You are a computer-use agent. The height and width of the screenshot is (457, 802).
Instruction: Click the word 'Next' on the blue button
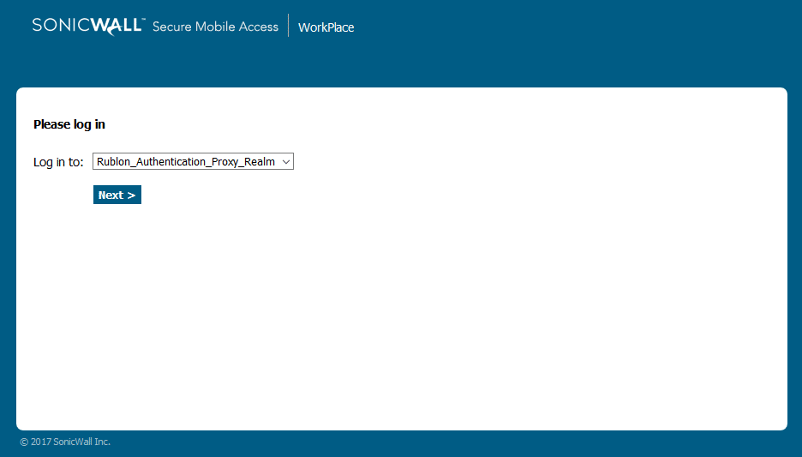[111, 195]
